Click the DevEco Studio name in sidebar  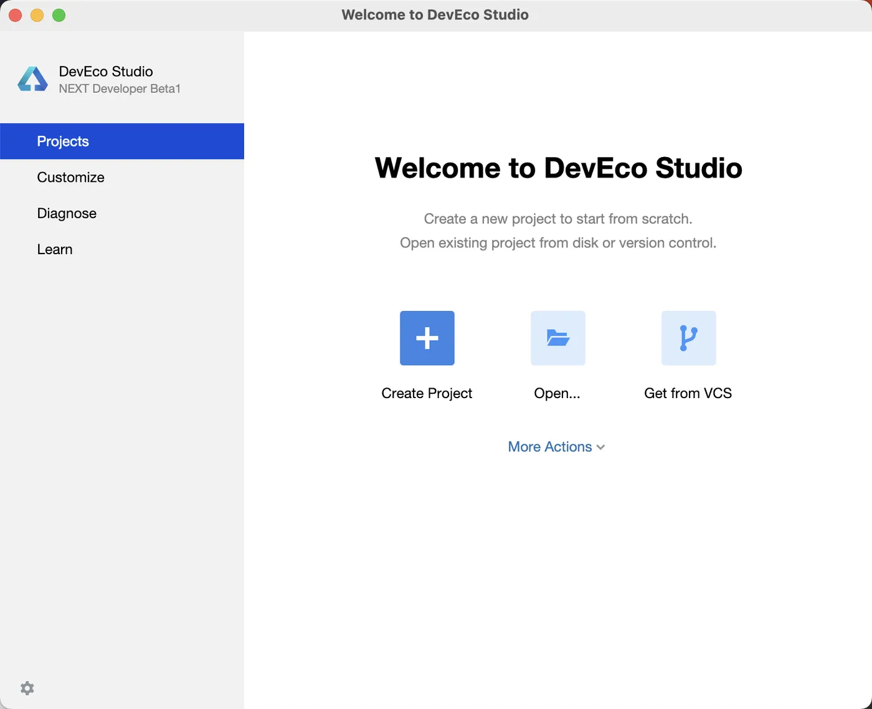click(106, 72)
